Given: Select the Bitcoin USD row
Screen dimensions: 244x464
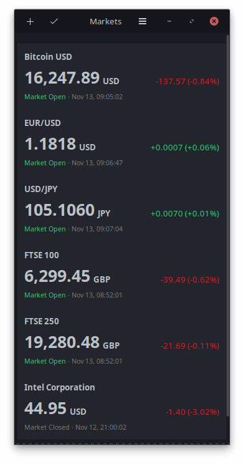Looking at the screenshot, I should tap(121, 76).
